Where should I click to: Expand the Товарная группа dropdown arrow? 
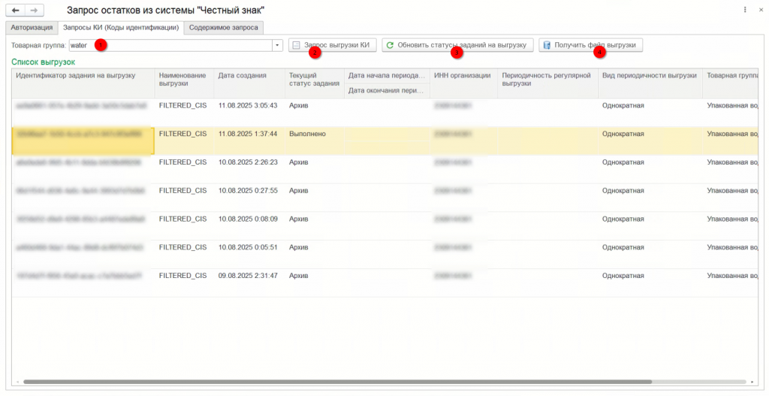point(278,45)
